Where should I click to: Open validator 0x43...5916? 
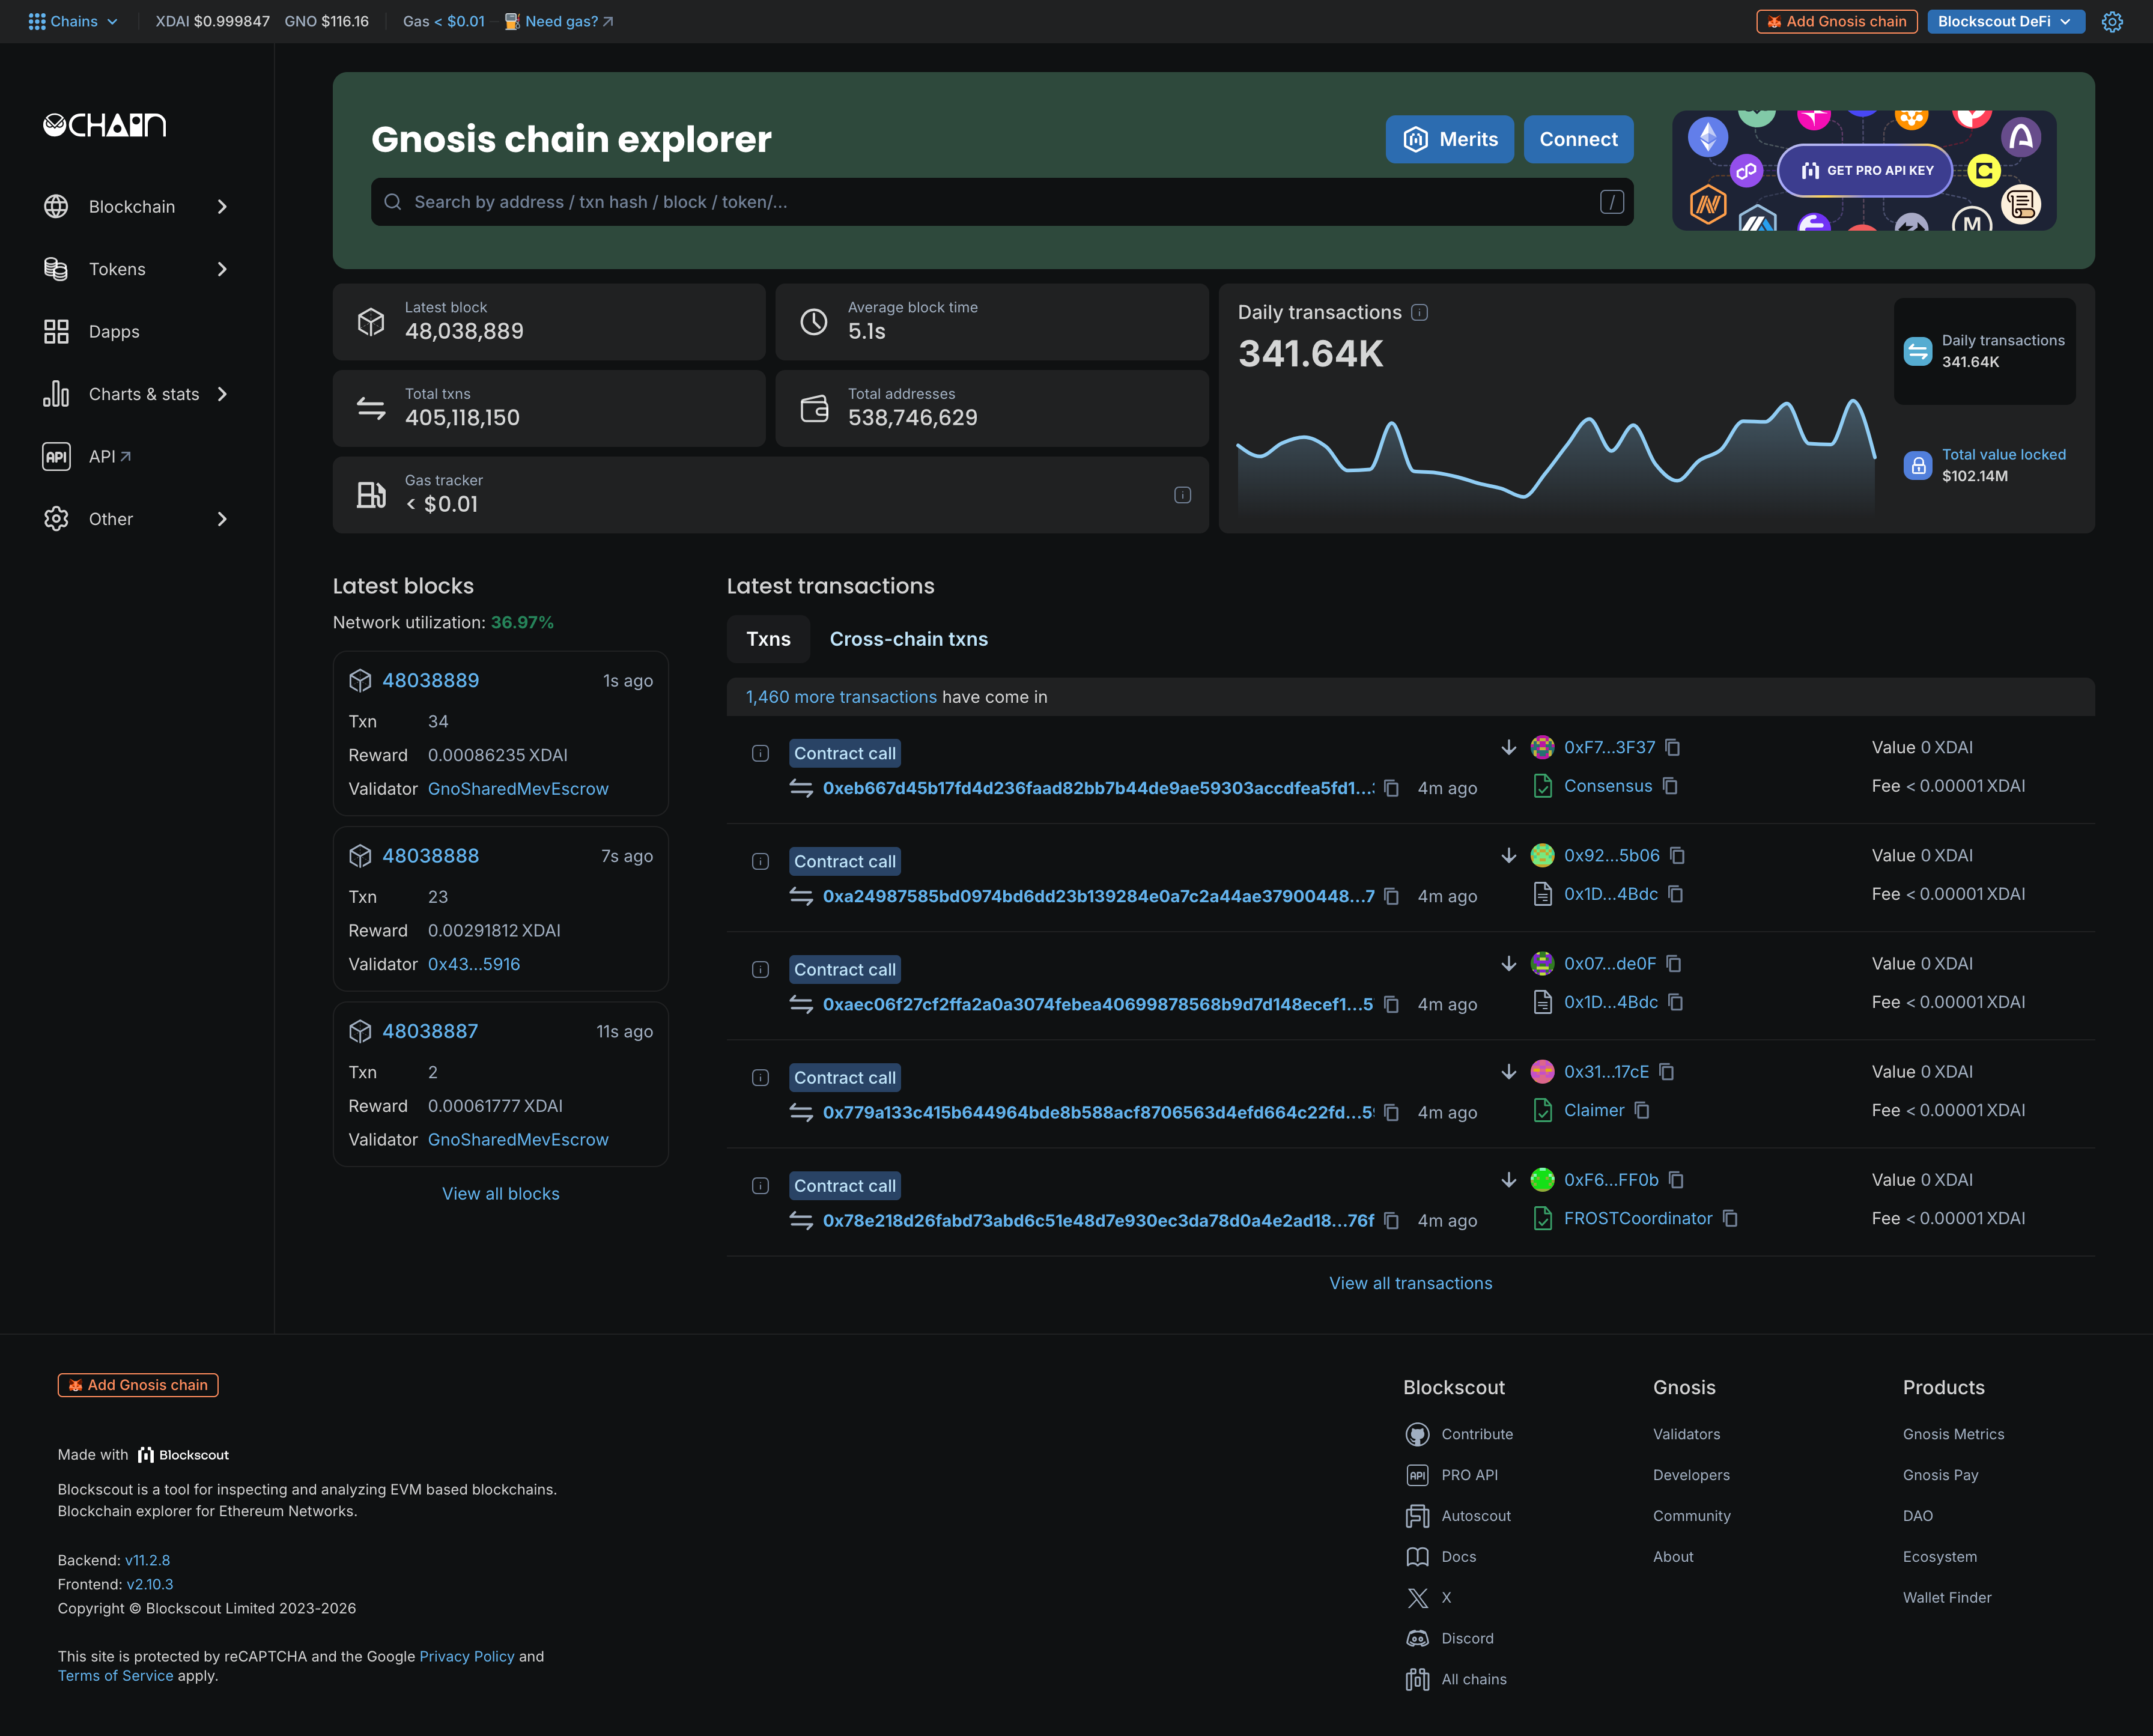point(474,964)
